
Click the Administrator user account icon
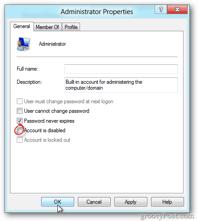24,44
